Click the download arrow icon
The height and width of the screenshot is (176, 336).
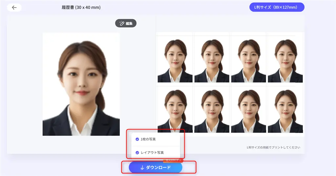142,167
